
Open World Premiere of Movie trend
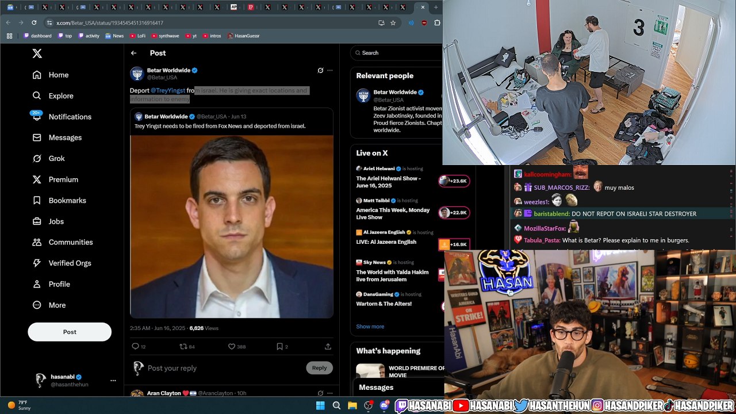(416, 371)
